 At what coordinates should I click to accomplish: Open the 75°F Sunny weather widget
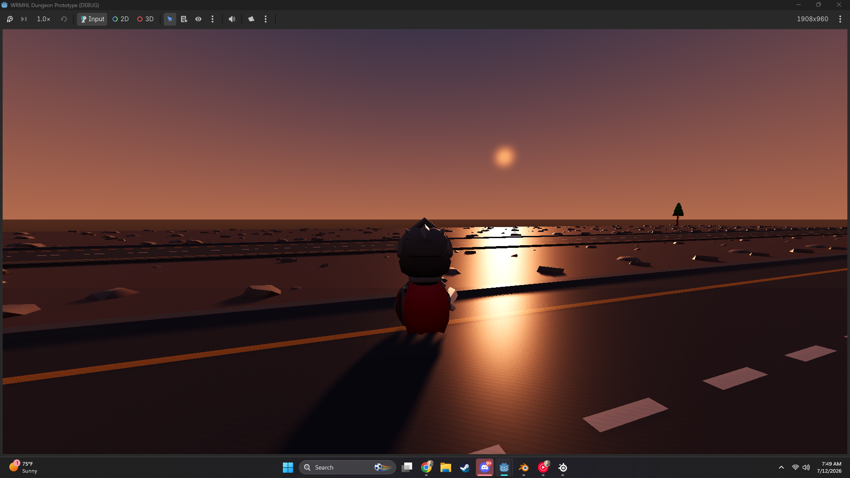coord(23,467)
